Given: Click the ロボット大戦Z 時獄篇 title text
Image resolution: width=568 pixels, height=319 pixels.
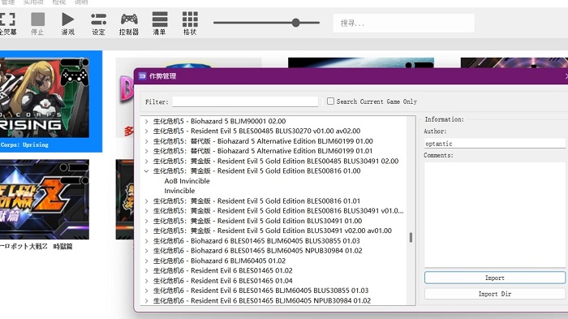Looking at the screenshot, I should click(37, 247).
